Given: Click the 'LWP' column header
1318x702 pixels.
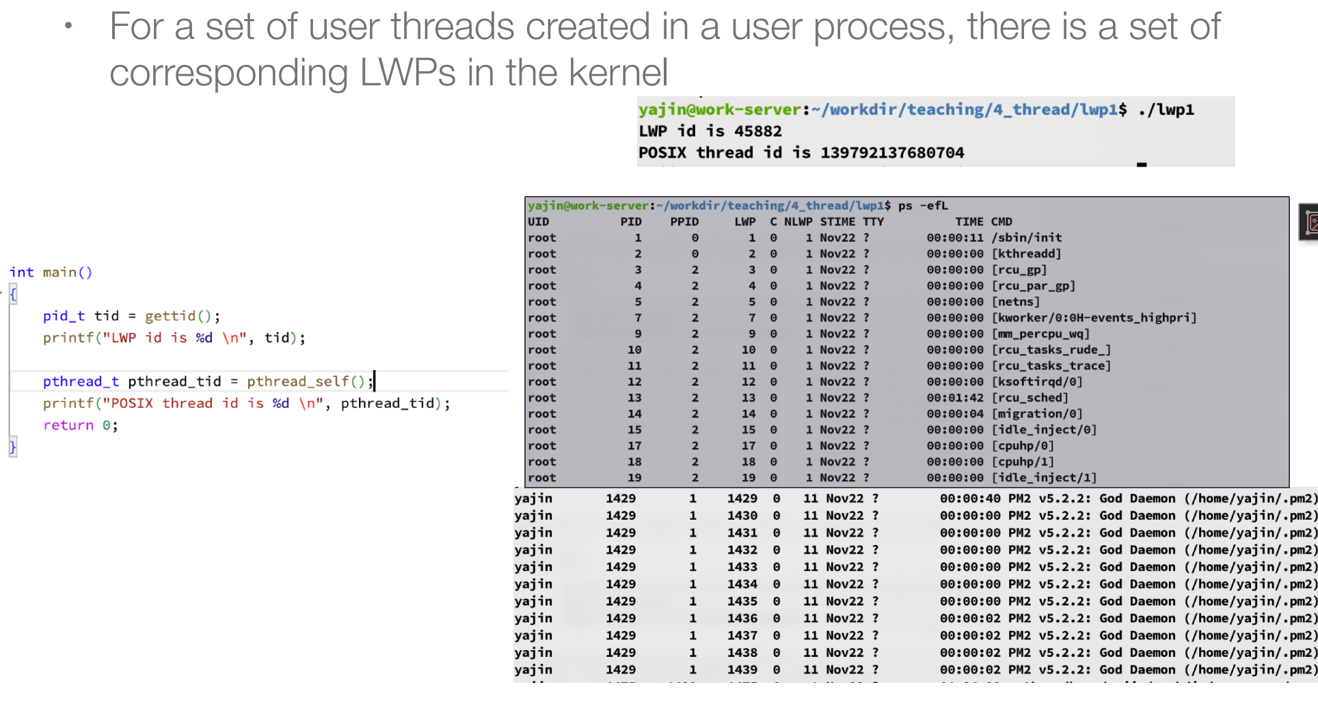Looking at the screenshot, I should click(745, 222).
